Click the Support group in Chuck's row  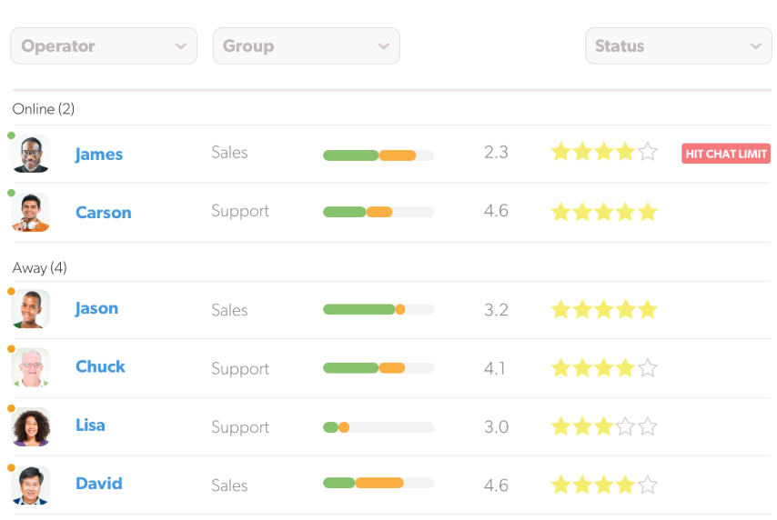[x=240, y=369]
